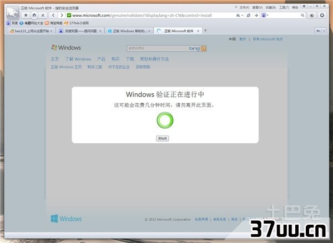
Task: Open the 177tvb小说网 bookmark
Action: 77,23
